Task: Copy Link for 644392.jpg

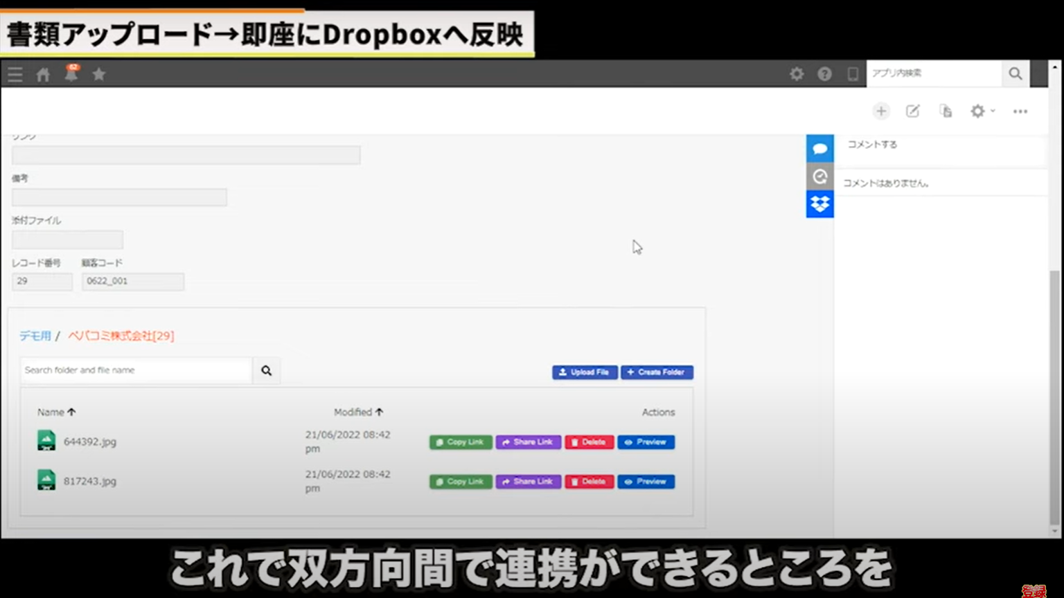Action: tap(461, 442)
